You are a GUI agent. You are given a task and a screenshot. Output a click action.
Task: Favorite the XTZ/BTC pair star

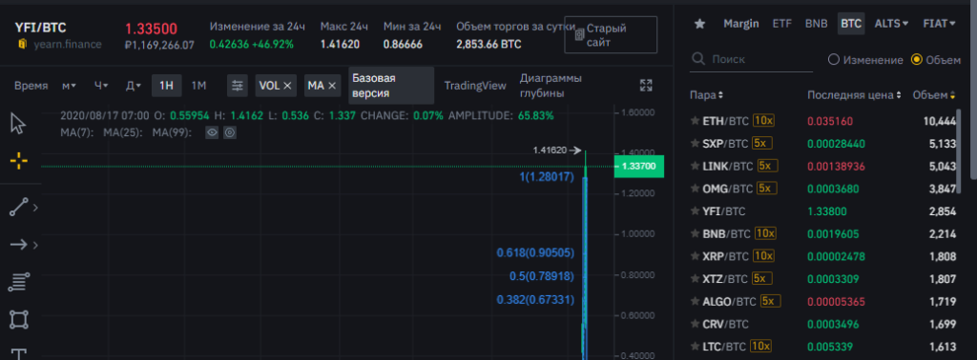[695, 278]
